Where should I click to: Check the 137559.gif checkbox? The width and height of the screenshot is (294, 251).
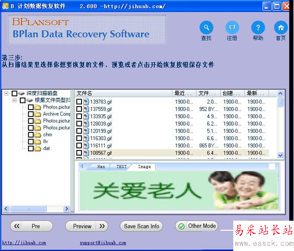79,109
